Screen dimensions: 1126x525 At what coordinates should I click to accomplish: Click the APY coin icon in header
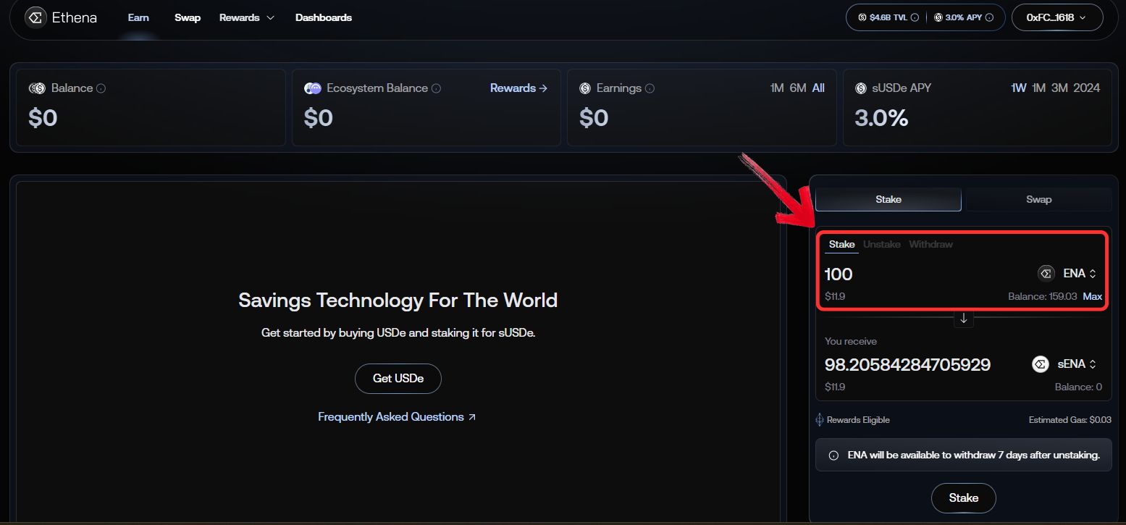pos(938,17)
